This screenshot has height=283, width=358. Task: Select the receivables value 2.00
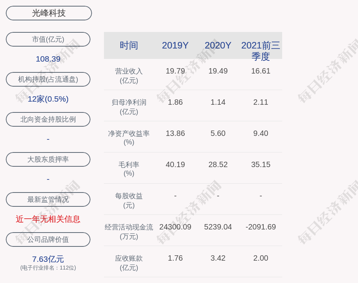(261, 258)
